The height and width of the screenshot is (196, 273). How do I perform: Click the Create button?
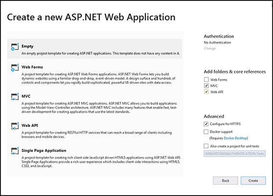coord(253,181)
